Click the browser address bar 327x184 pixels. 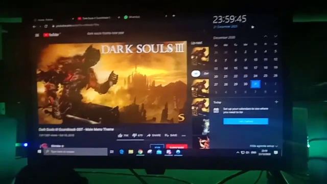[x=78, y=26]
